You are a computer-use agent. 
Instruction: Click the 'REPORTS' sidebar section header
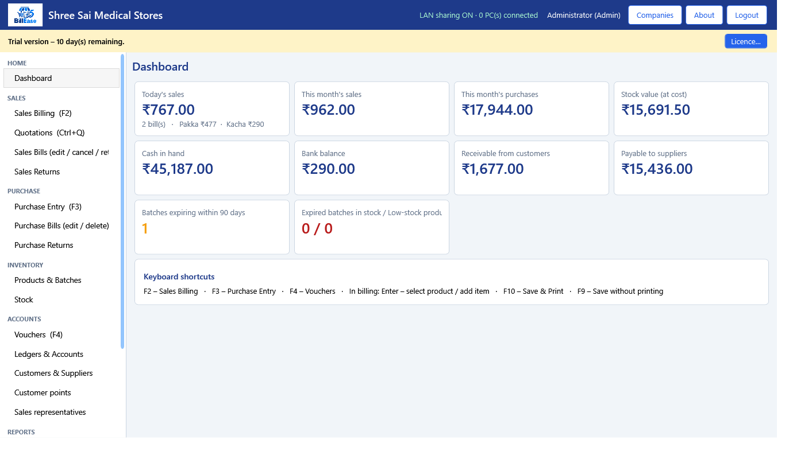(x=21, y=432)
